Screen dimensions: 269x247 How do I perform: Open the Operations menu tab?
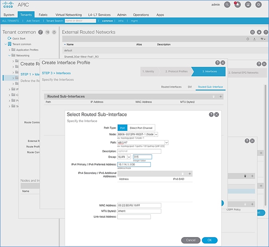(141, 15)
